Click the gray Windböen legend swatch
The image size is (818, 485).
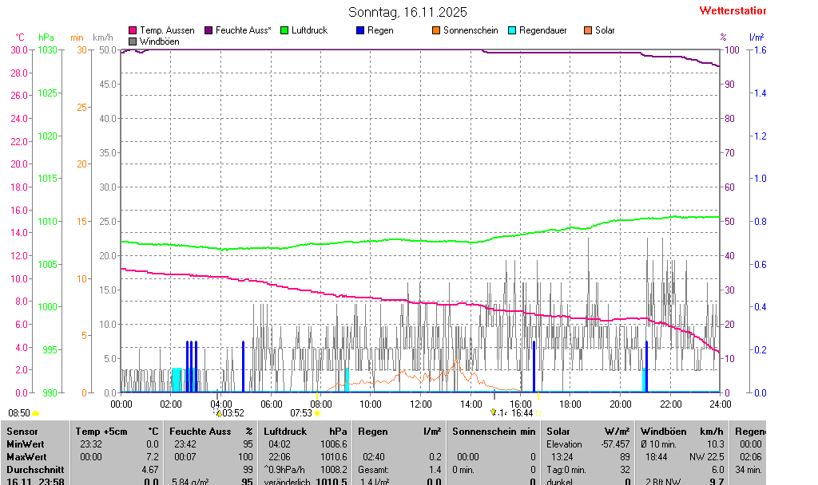click(x=133, y=41)
